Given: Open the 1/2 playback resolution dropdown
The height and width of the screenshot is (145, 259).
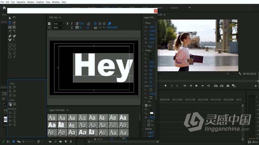Looking at the screenshot, I should click(x=231, y=74).
